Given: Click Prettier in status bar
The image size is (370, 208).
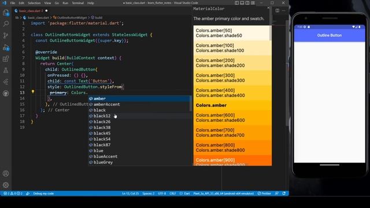Looking at the screenshot, I should click(x=264, y=194).
